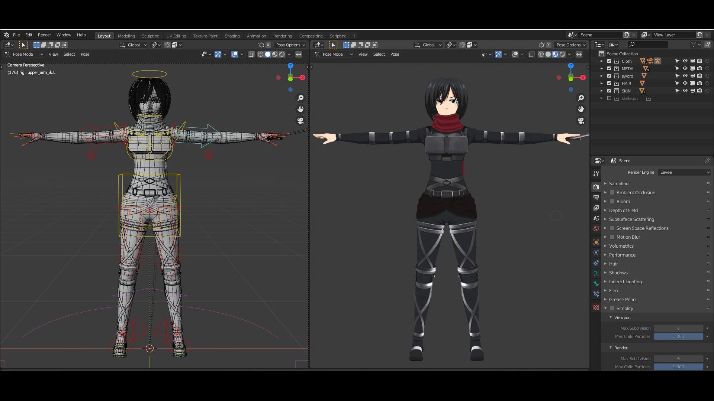
Task: Expand the Cloth collection in outliner
Action: tap(601, 61)
